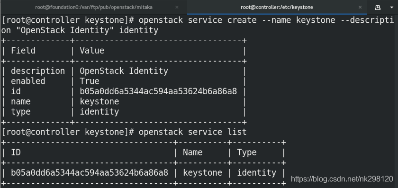The height and width of the screenshot is (188, 398).
Task: Click the 'name' field name
Action: click(20, 101)
